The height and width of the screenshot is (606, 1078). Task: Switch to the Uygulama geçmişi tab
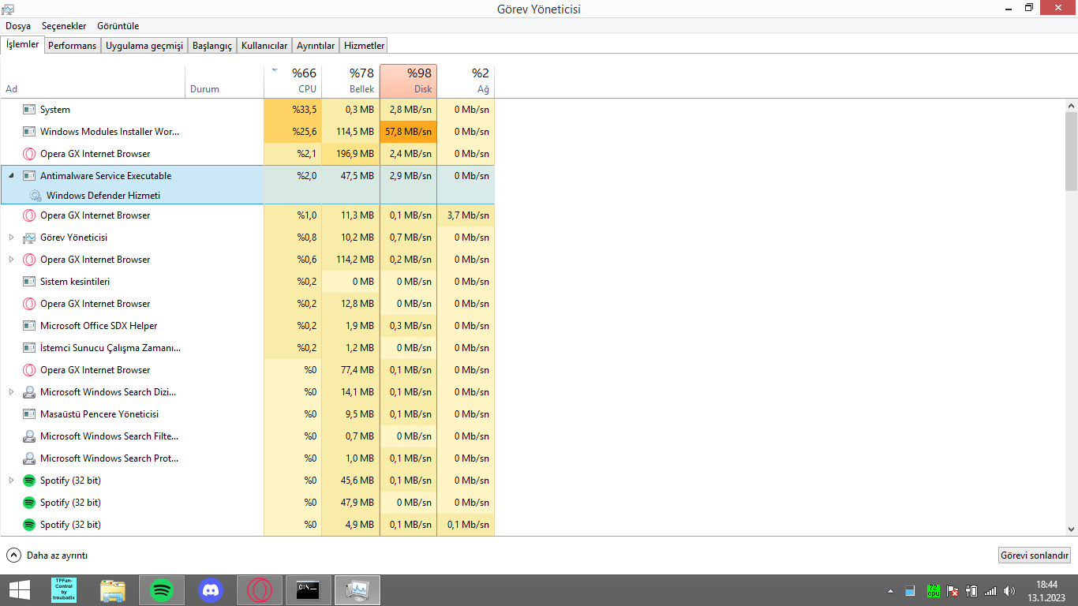click(x=144, y=46)
